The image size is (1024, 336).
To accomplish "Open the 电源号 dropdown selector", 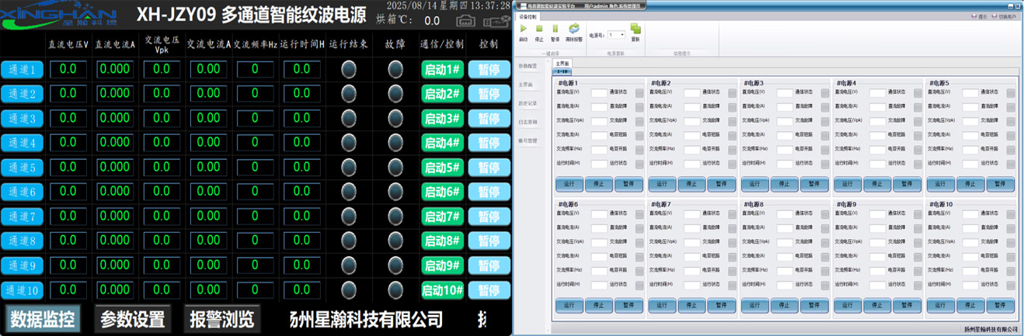I will click(617, 35).
